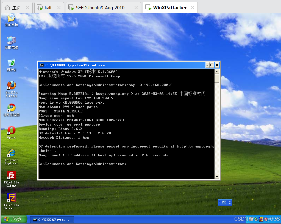Open My Documents desktop icon
Viewport: 281px width, 224px height.
(x=11, y=20)
